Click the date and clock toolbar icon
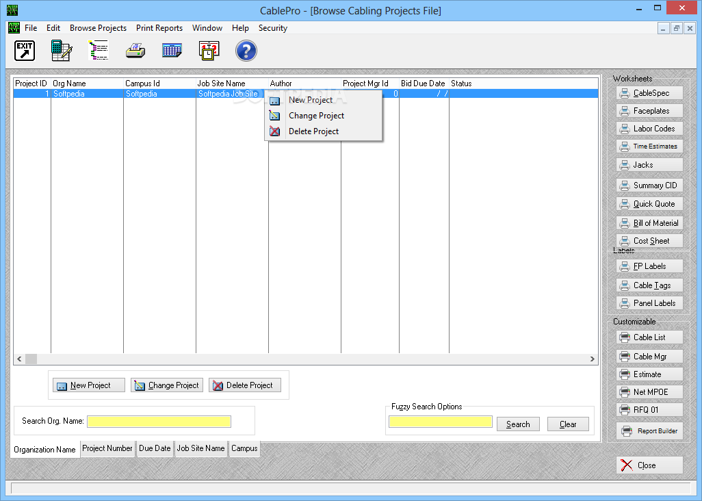702x501 pixels. pyautogui.click(x=209, y=51)
